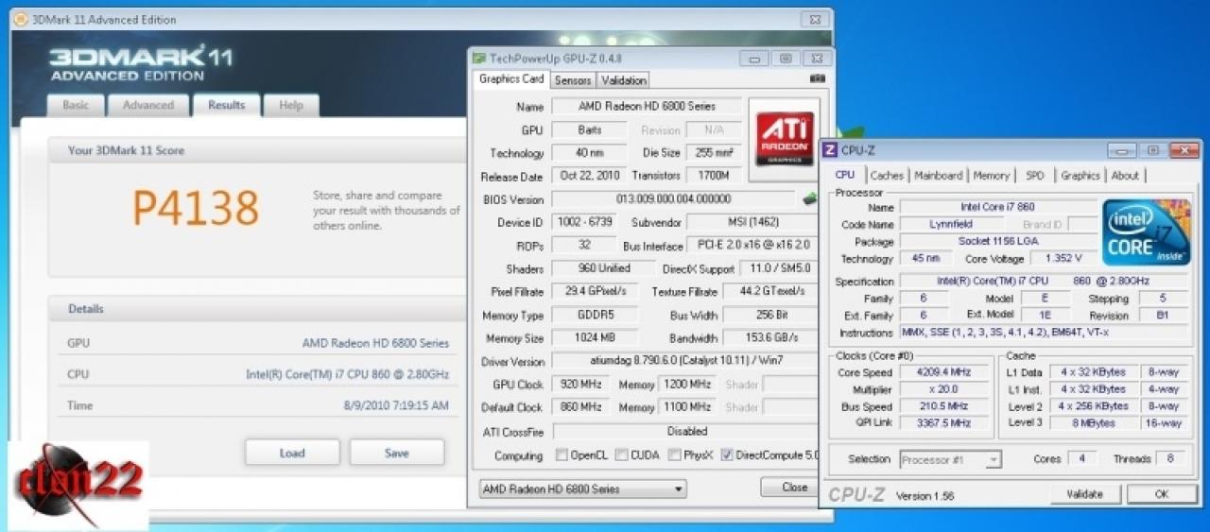
Task: Click the Load button in 3DMark 11
Action: [x=292, y=453]
